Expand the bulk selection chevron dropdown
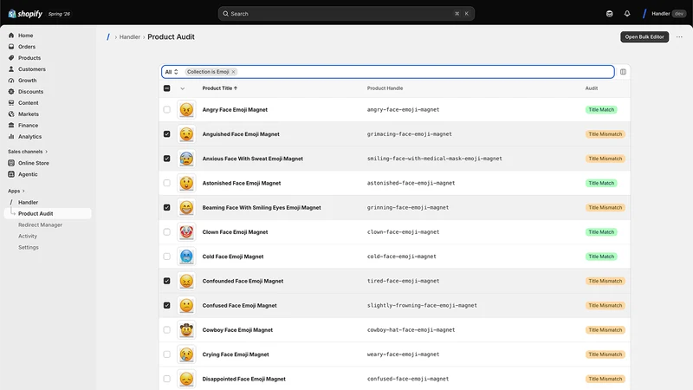693x390 pixels. click(x=182, y=88)
